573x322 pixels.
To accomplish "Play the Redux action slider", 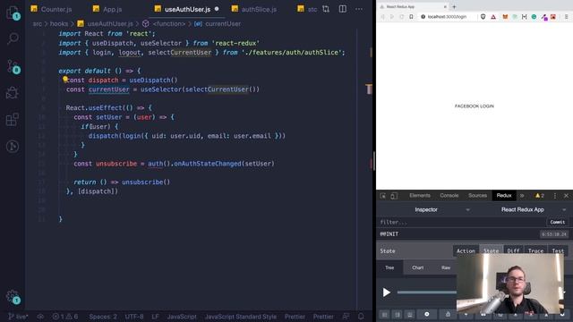I will pyautogui.click(x=386, y=292).
